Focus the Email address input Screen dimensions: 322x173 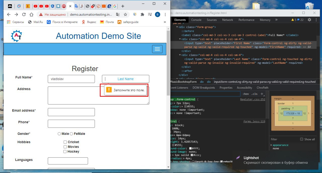(x=71, y=112)
